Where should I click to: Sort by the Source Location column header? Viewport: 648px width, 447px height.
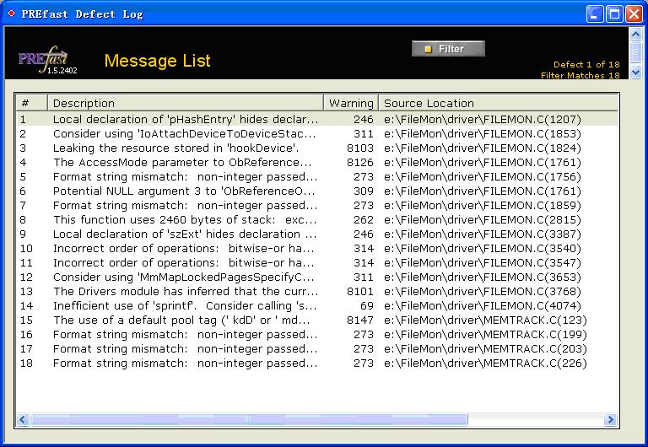coord(499,103)
